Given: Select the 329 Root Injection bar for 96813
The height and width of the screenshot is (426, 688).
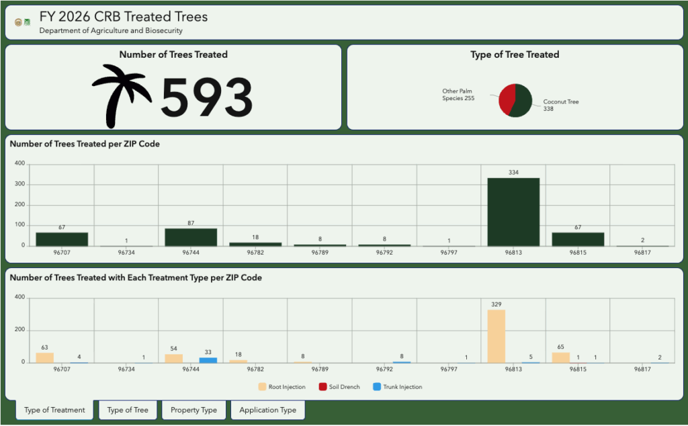Looking at the screenshot, I should click(497, 336).
